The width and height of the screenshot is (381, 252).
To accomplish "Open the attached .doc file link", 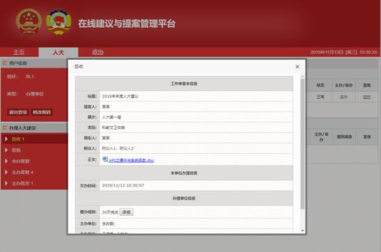I will (x=131, y=161).
